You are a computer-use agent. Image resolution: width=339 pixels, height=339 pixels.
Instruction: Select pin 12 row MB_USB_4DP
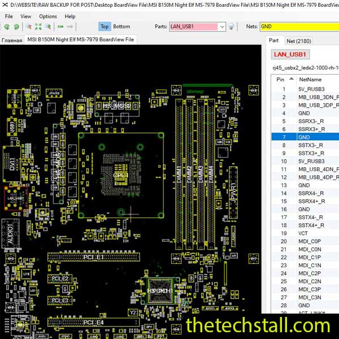pos(305,177)
